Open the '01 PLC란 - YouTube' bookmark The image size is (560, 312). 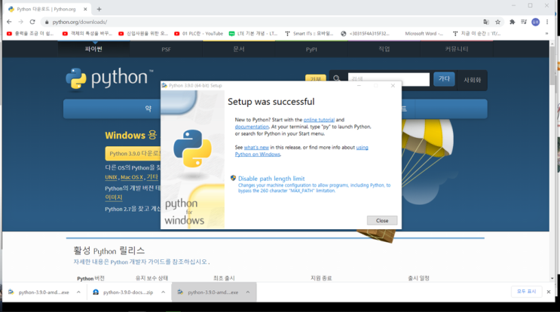coord(199,34)
